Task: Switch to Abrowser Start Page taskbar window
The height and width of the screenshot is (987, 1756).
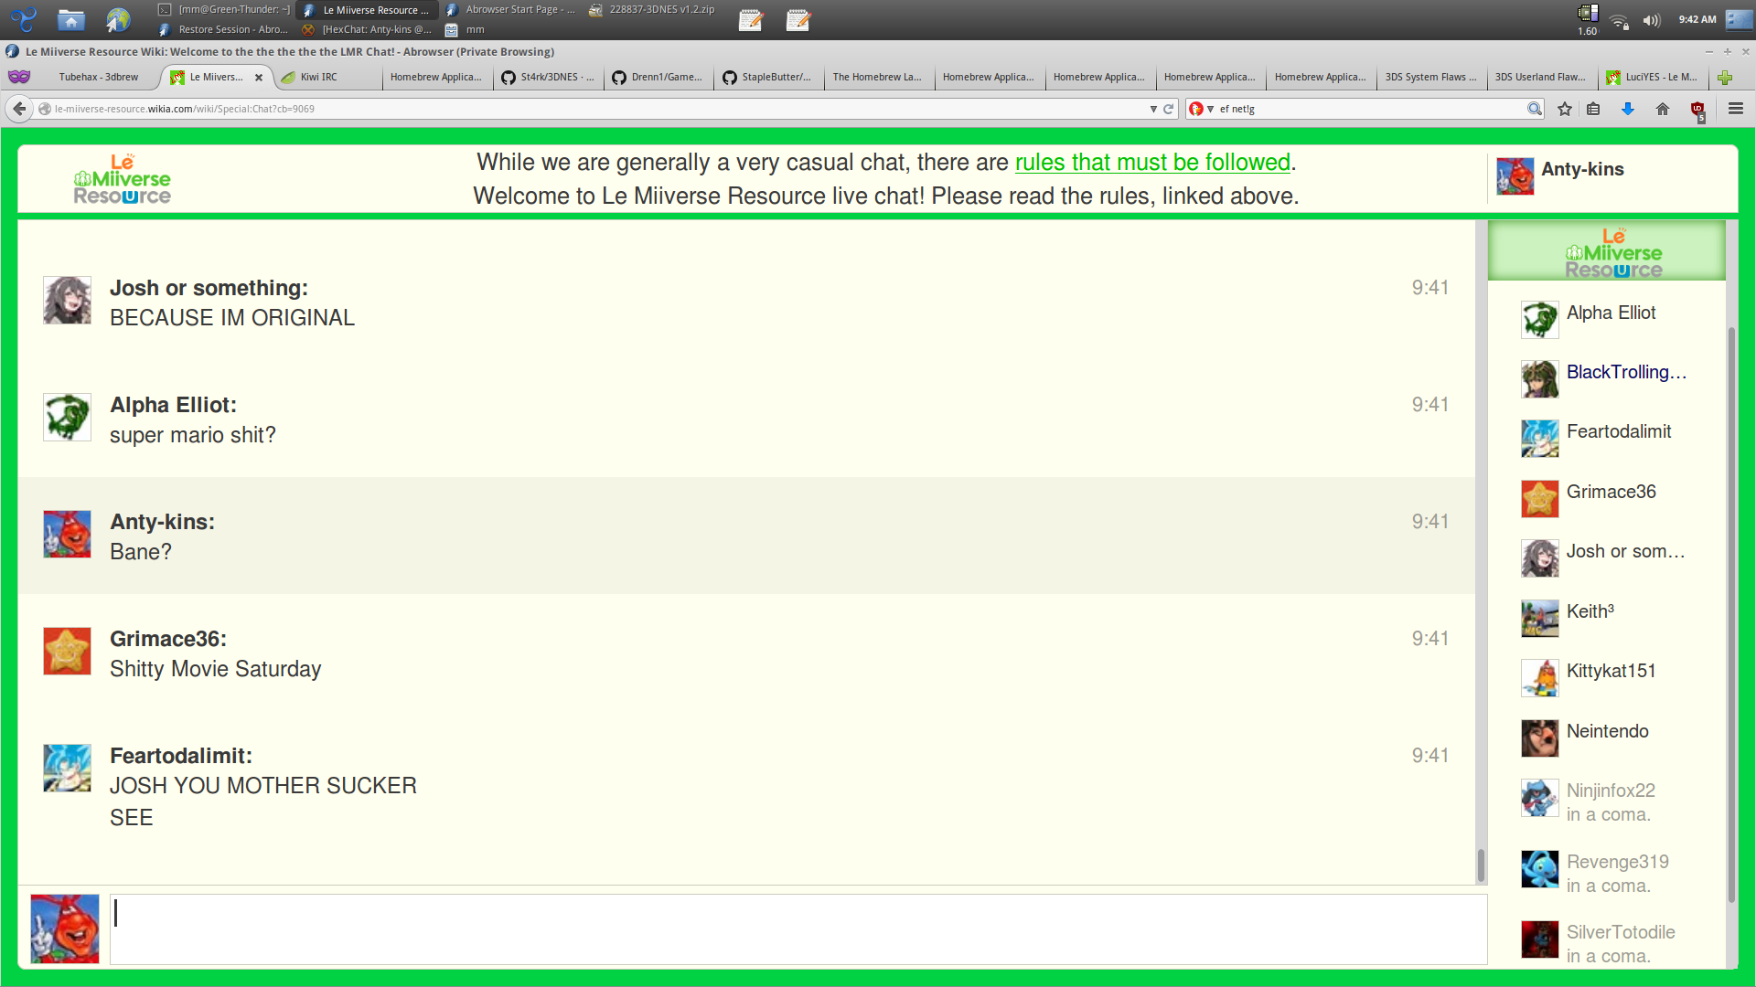Action: pyautogui.click(x=510, y=10)
